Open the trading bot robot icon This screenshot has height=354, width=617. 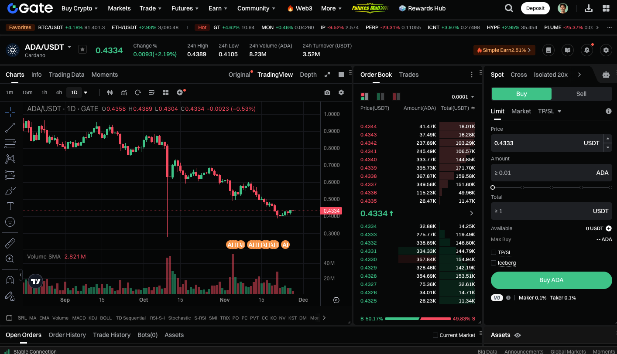[606, 75]
